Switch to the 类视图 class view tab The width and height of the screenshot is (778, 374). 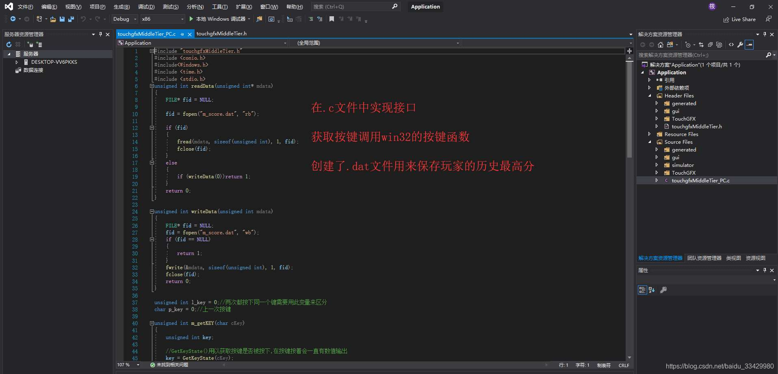coord(734,258)
